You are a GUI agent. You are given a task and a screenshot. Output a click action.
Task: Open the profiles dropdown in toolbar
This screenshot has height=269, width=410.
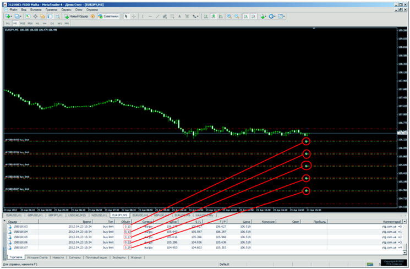click(x=19, y=17)
